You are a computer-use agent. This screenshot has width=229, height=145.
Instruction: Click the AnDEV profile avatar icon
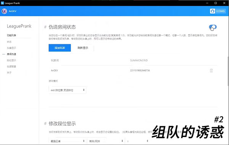coord(4,11)
